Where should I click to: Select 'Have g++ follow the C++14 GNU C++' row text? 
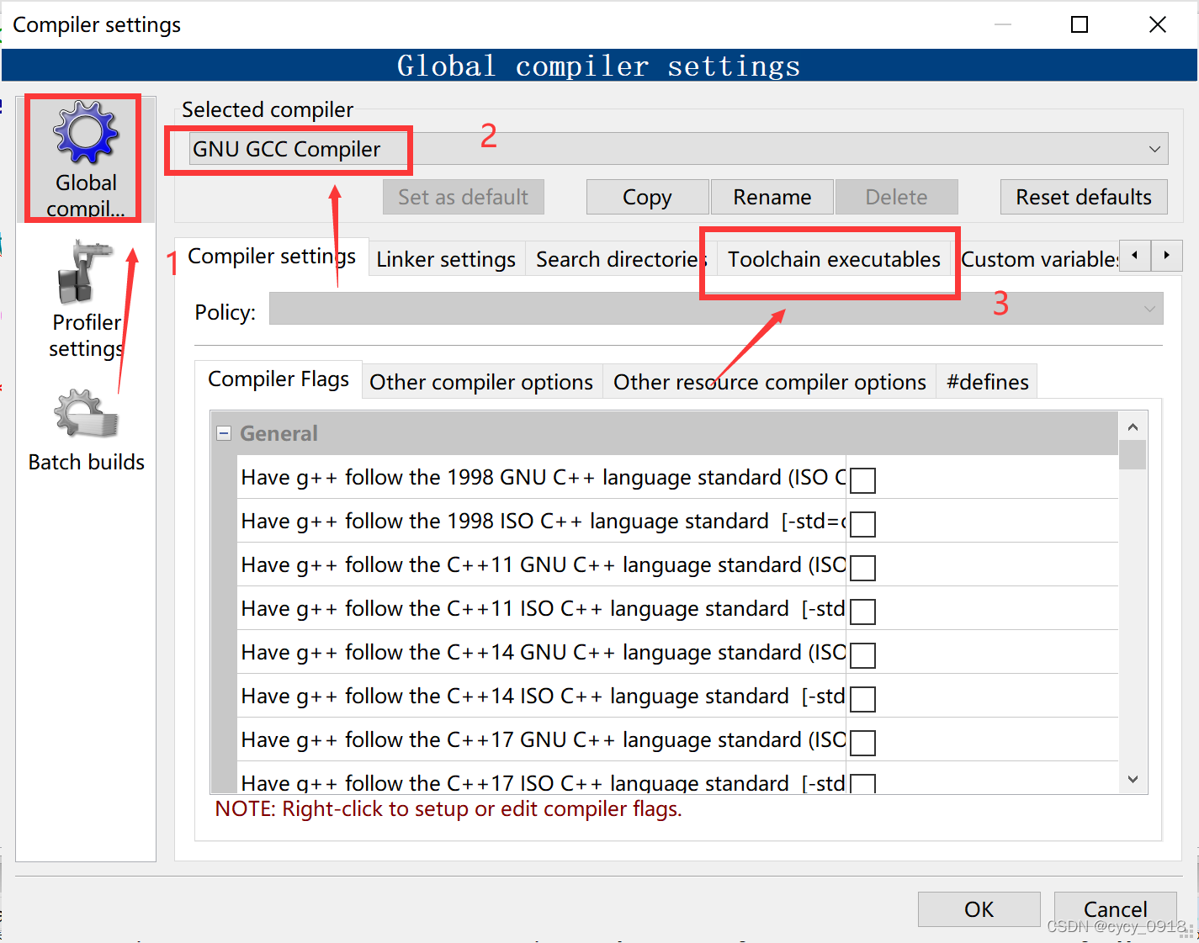(544, 652)
